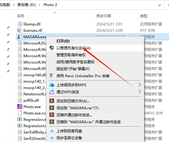The height and width of the screenshot is (142, 169).
Task: Click the RegressionU application icon
Action: [x=20, y=126]
